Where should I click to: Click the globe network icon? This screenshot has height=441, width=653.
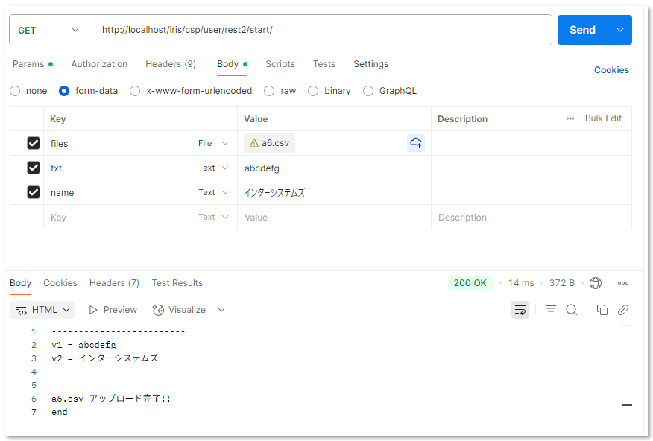pyautogui.click(x=596, y=283)
